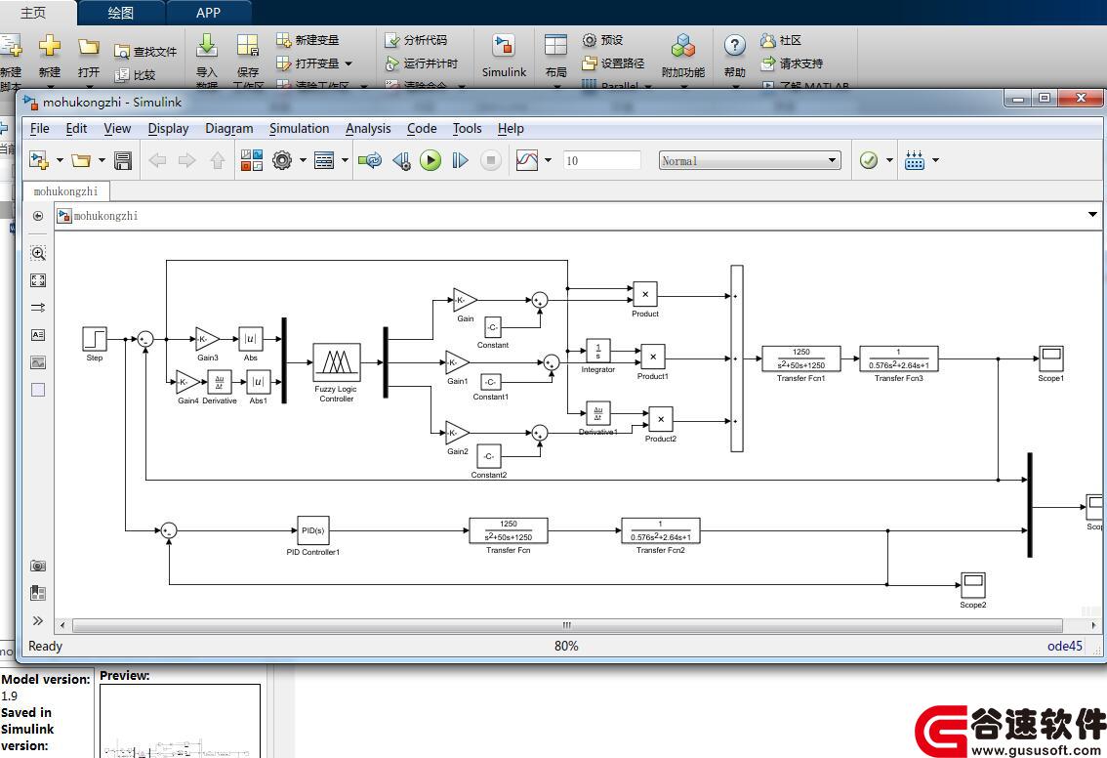Expand the Build Model dropdown arrow

(x=935, y=160)
